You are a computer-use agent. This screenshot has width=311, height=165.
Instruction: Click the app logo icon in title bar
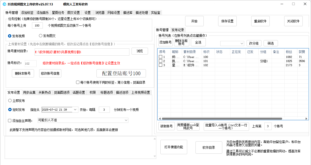click(x=4, y=4)
